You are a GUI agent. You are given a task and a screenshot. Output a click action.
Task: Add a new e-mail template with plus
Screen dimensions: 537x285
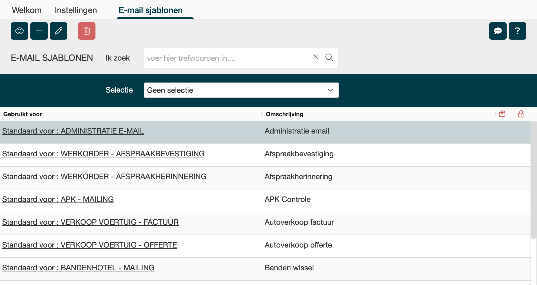[39, 31]
